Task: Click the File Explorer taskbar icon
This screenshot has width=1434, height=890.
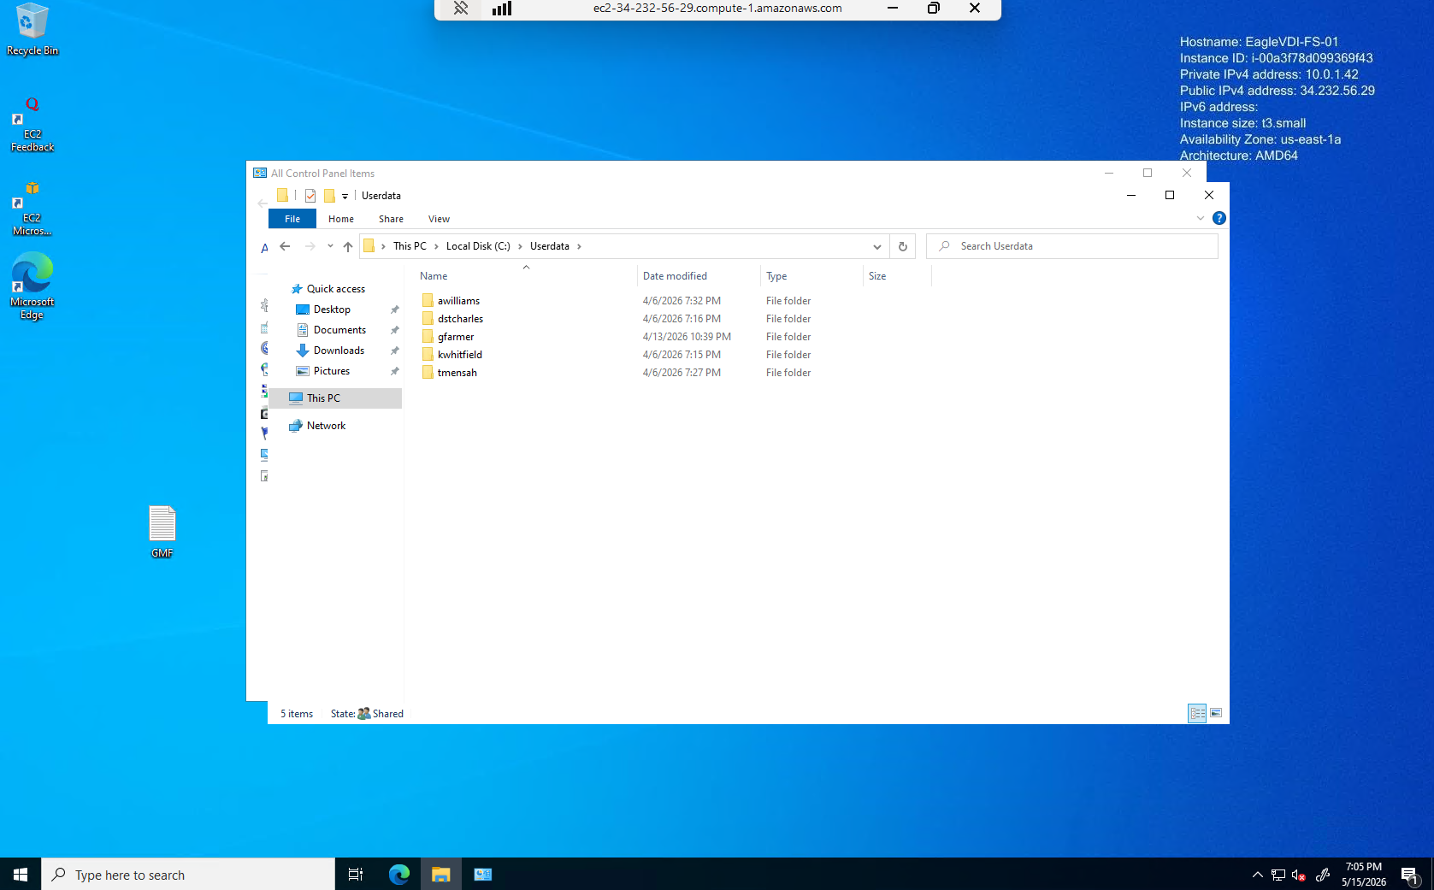Action: (x=440, y=874)
